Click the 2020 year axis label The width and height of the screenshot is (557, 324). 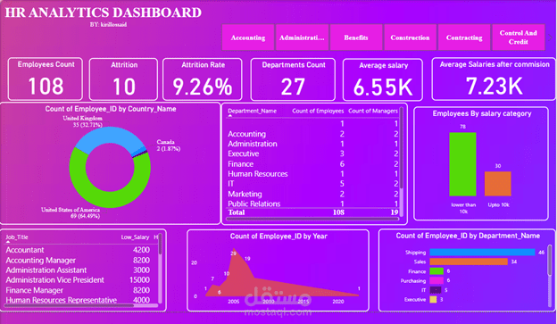click(338, 302)
